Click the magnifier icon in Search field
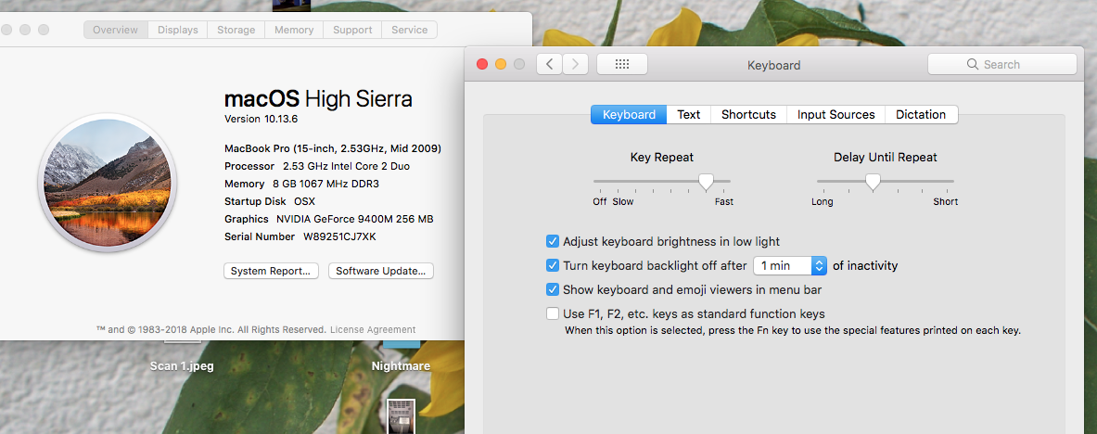 coord(973,64)
